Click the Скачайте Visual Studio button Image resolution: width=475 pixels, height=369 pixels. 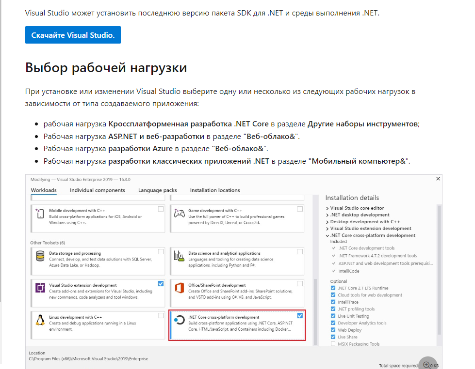click(x=73, y=34)
